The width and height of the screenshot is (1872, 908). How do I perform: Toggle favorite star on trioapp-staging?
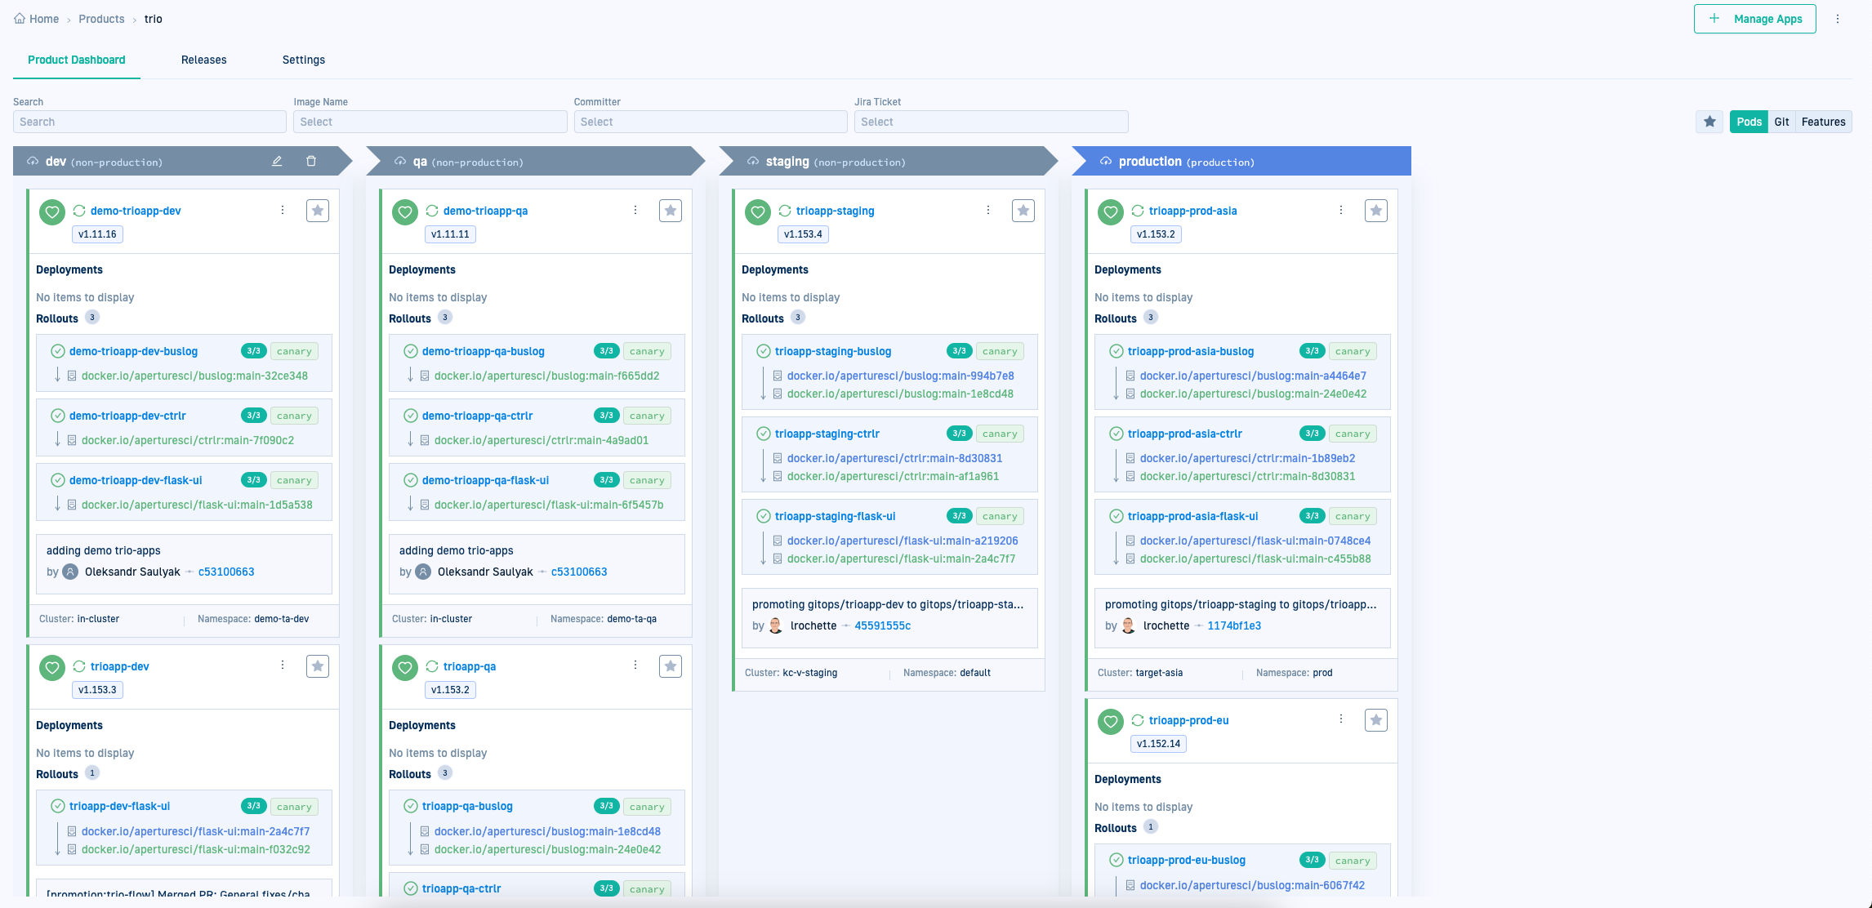pos(1023,211)
